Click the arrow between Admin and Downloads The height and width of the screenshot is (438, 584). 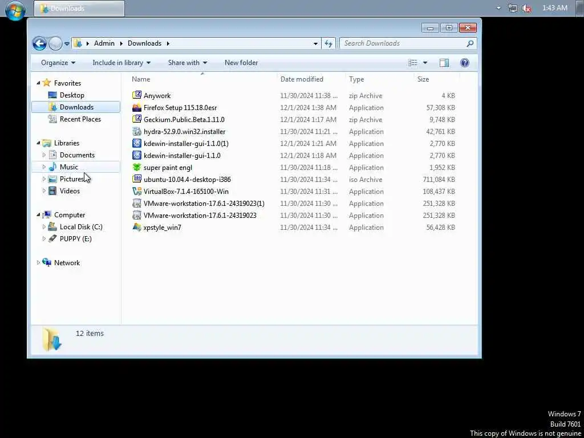point(121,43)
